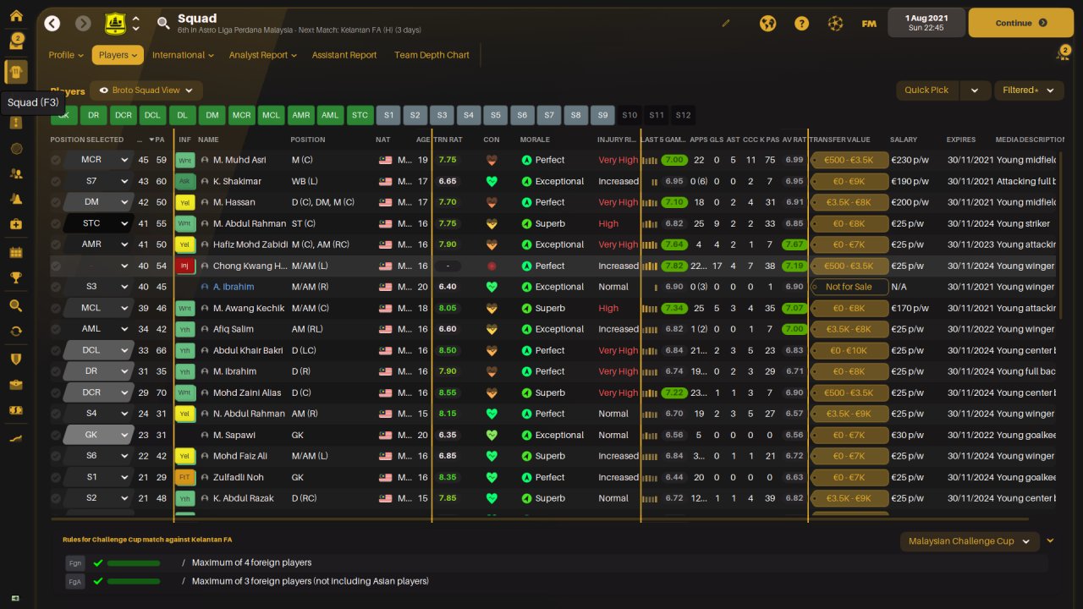
Task: Open the International menu
Action: (184, 55)
